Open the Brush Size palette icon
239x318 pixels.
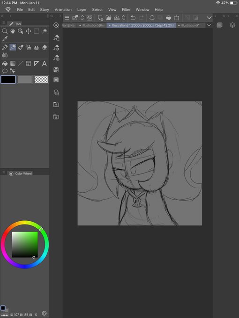pyautogui.click(x=56, y=58)
